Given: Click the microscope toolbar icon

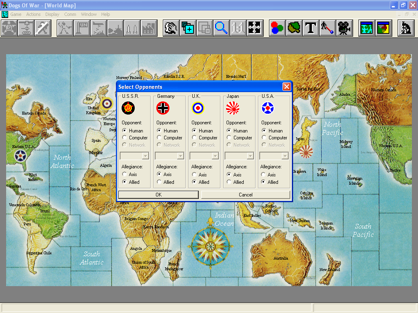Looking at the screenshot, I should (x=406, y=28).
